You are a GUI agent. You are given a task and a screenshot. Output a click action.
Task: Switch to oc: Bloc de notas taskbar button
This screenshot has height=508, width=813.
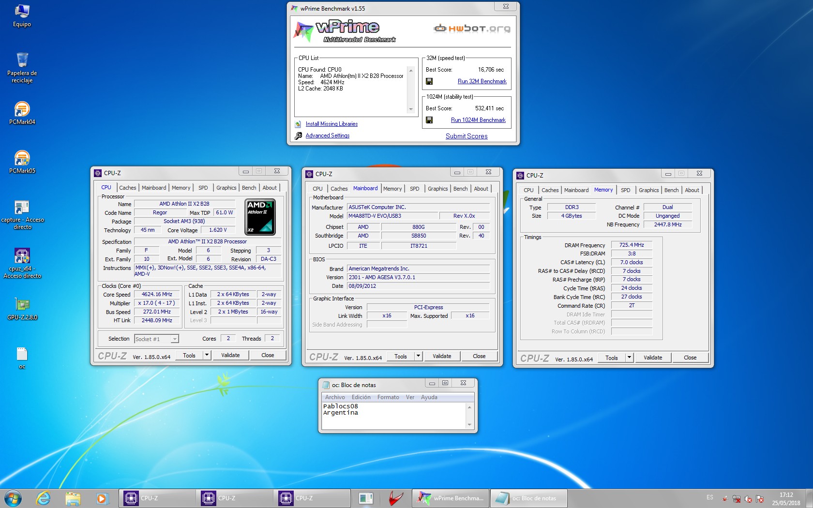pyautogui.click(x=528, y=498)
